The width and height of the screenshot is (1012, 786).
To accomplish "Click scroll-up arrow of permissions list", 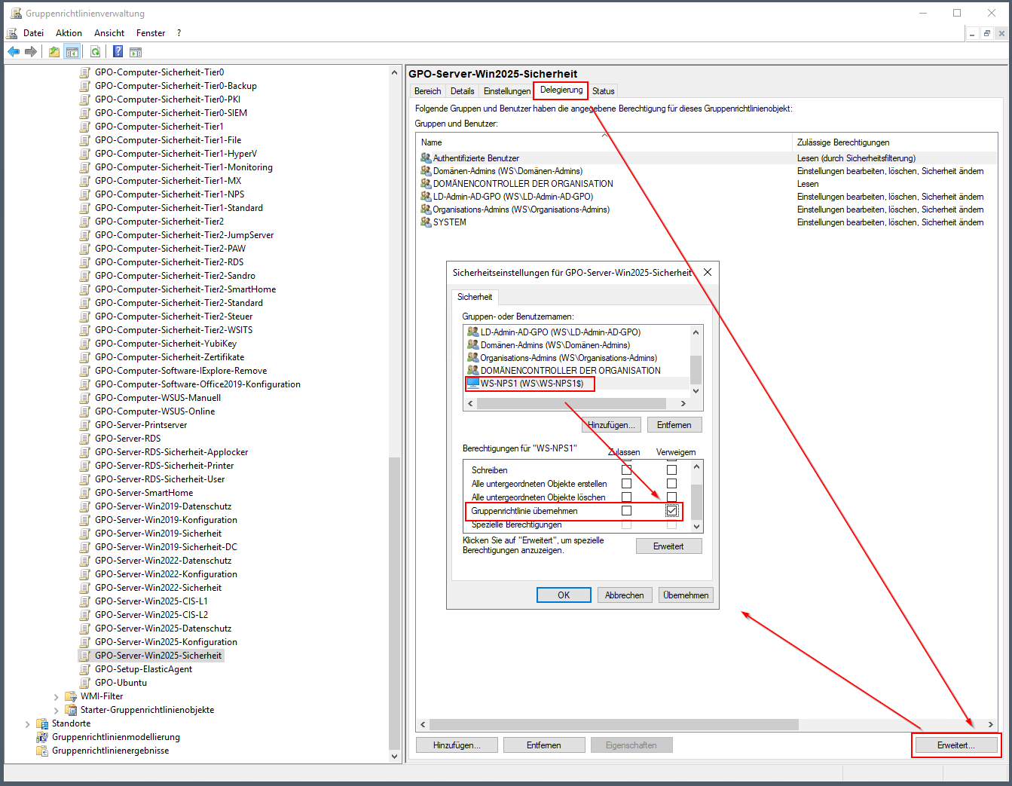I will coord(696,467).
